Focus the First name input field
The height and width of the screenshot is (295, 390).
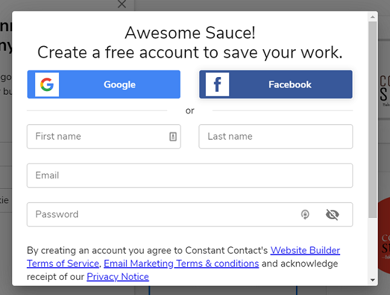pyautogui.click(x=97, y=137)
